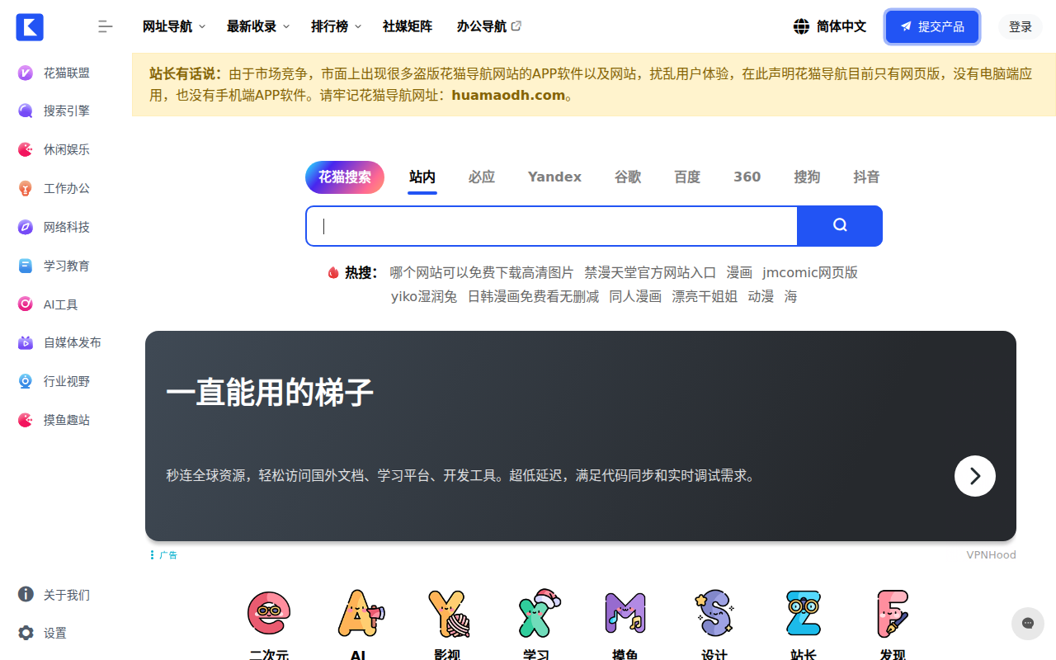Switch to the 360 search tab
Viewport: 1056px width, 660px height.
[747, 177]
